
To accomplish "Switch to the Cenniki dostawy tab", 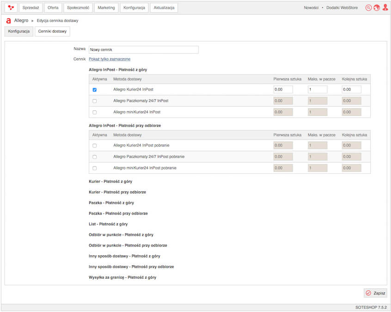I will (x=52, y=31).
